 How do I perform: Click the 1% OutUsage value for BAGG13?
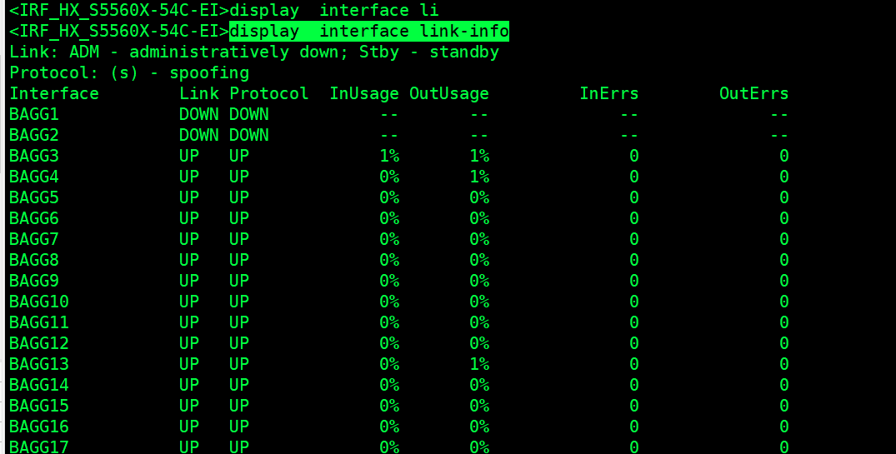pos(479,364)
